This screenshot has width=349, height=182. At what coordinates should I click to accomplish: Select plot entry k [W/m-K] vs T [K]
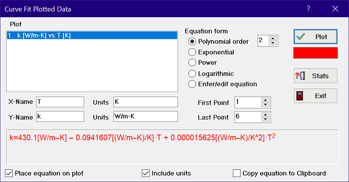point(92,35)
